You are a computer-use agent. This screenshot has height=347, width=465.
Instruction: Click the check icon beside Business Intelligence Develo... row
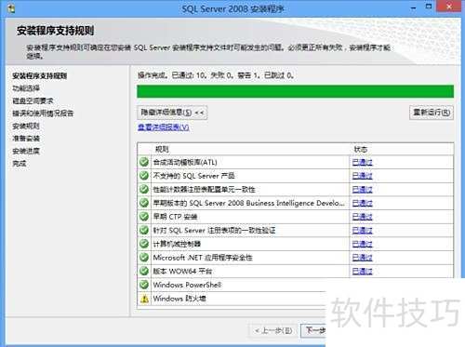pos(144,203)
